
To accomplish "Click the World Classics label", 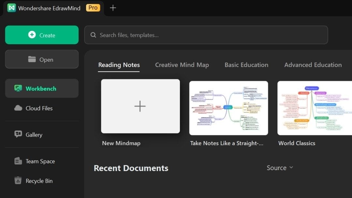I will tap(297, 143).
